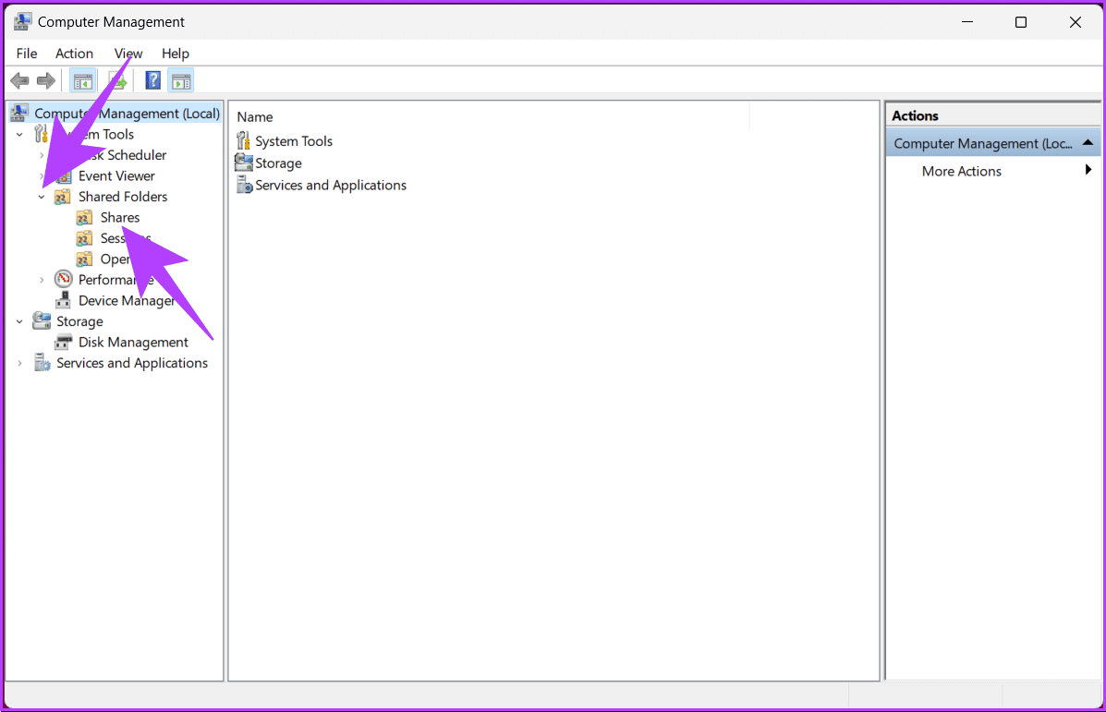Click More Actions in Actions pane

[961, 172]
